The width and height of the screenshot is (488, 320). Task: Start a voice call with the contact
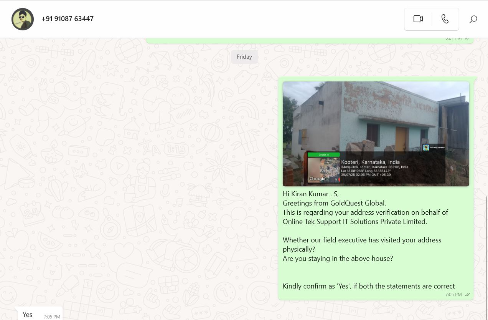tap(445, 19)
